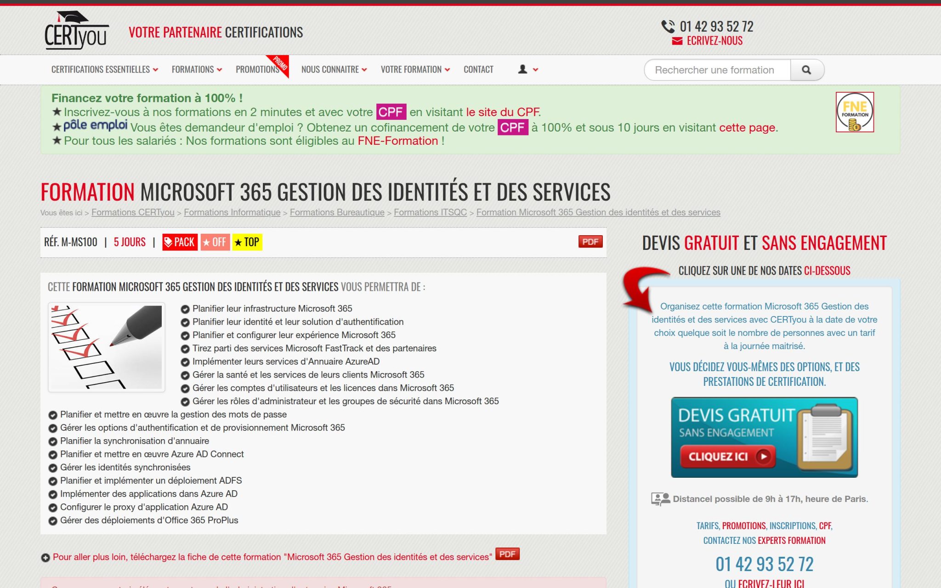Click the CPF link after INSCRIPTIONS
941x588 pixels.
click(825, 526)
